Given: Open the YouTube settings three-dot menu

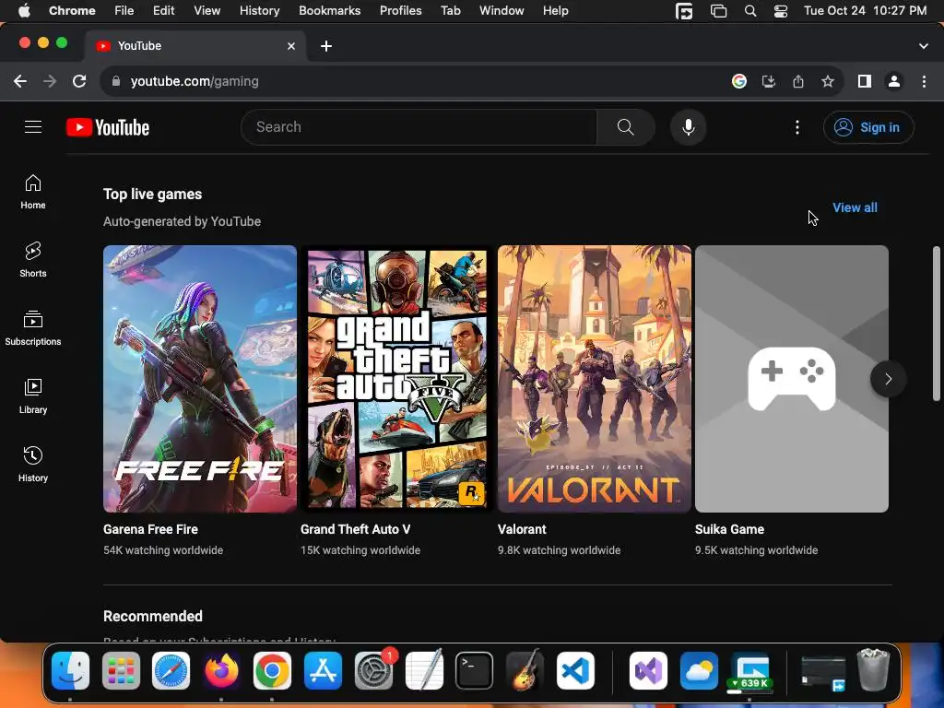Looking at the screenshot, I should (797, 127).
